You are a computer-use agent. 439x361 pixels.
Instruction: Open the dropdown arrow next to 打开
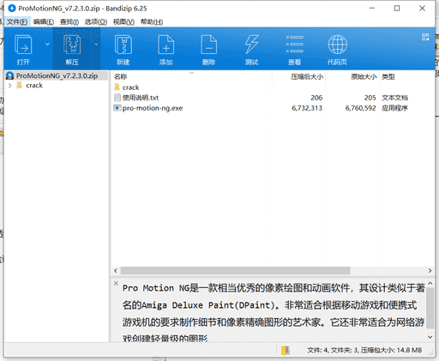(x=47, y=44)
